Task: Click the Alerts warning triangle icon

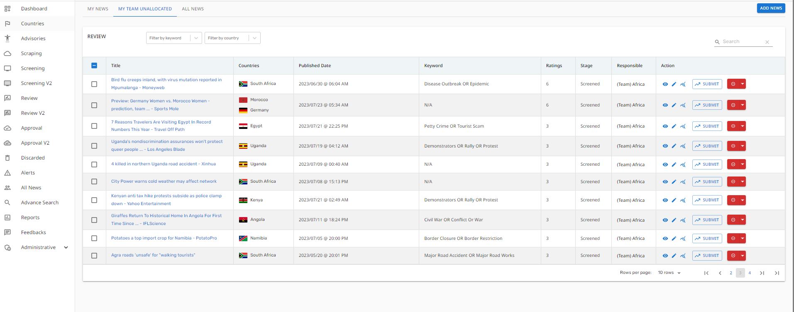Action: (x=7, y=173)
